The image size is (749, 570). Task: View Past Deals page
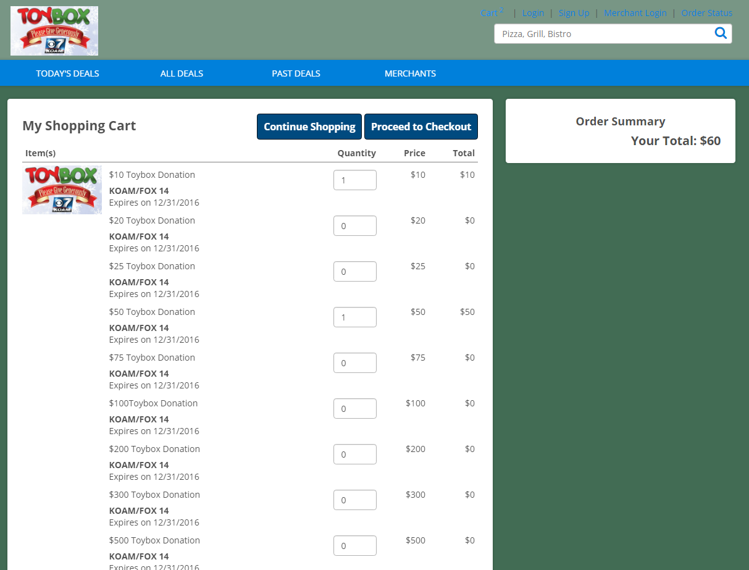tap(296, 73)
